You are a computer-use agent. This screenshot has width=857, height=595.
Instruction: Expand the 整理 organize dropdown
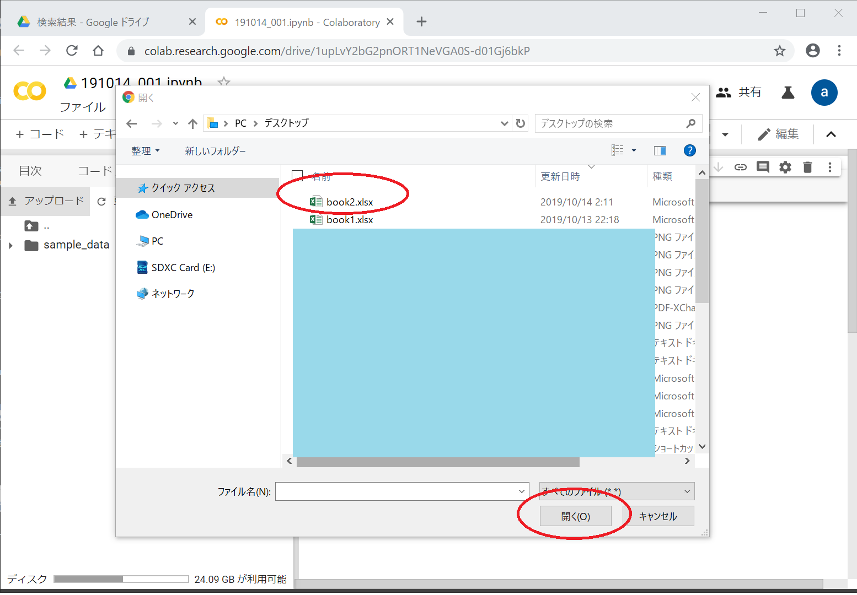pyautogui.click(x=146, y=151)
